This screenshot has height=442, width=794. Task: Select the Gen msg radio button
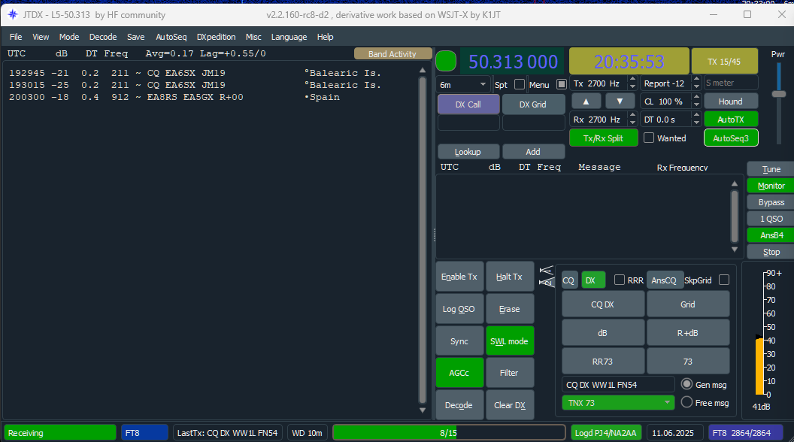coord(686,384)
